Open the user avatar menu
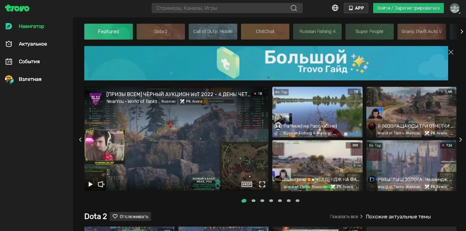This screenshot has width=466, height=231. coord(455,8)
